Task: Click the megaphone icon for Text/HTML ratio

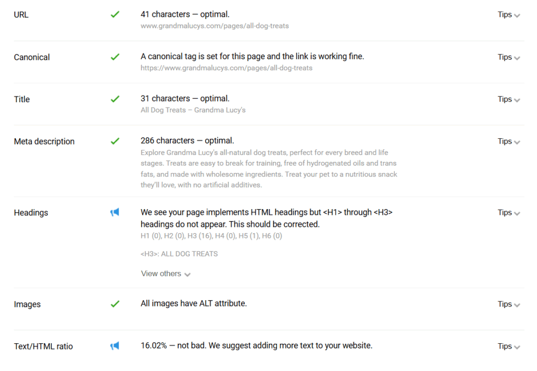Action: click(x=115, y=346)
